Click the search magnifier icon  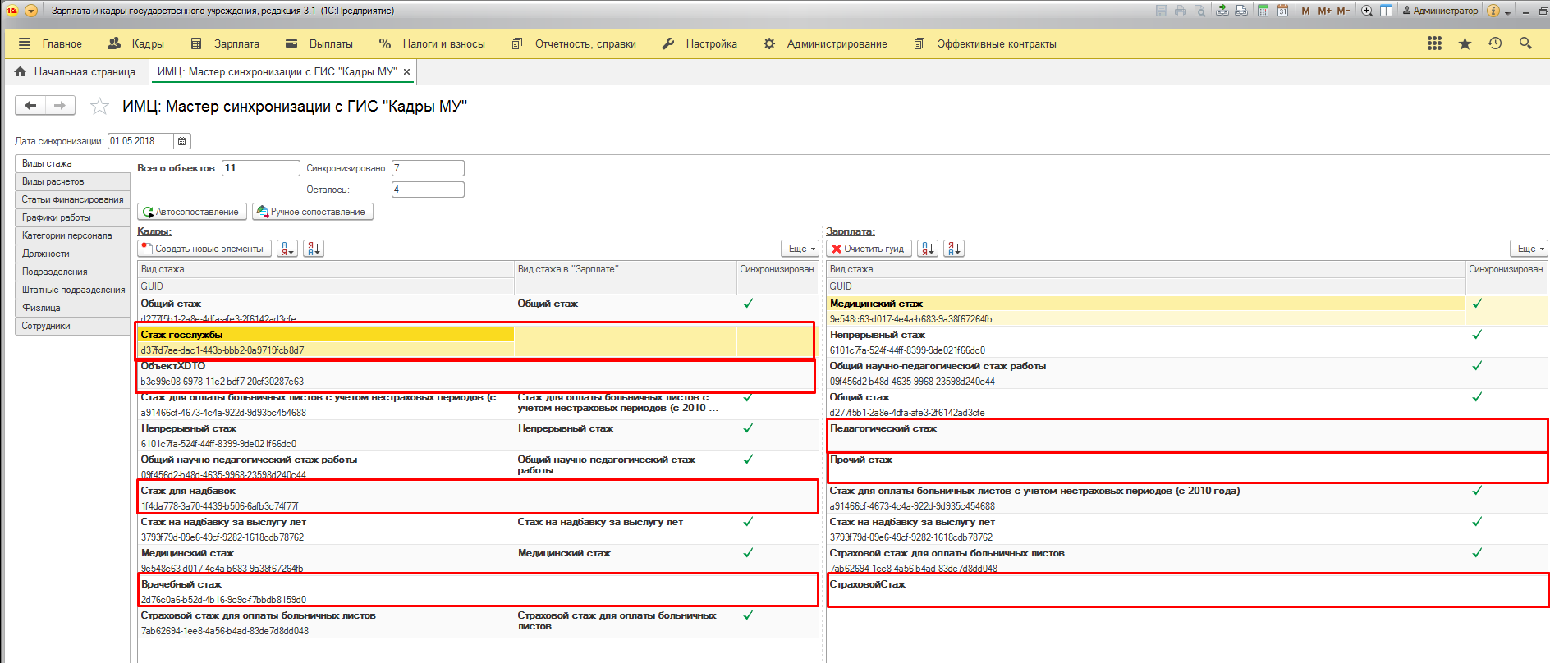coord(1525,43)
